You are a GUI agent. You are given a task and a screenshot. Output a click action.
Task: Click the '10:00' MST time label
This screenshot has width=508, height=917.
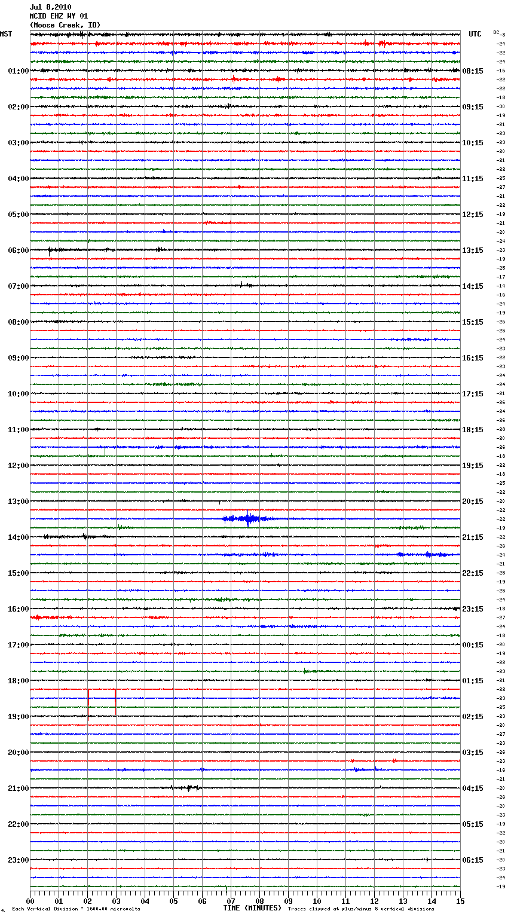(19, 394)
